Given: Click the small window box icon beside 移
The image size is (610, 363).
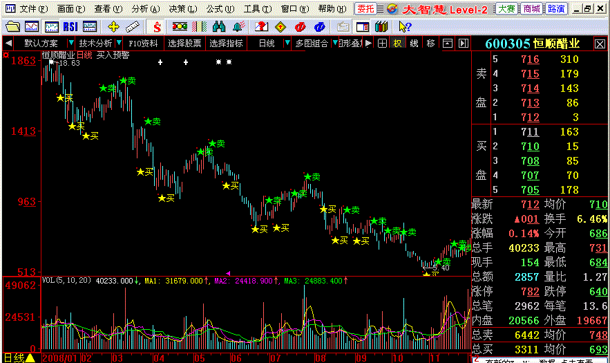Looking at the screenshot, I should [448, 44].
